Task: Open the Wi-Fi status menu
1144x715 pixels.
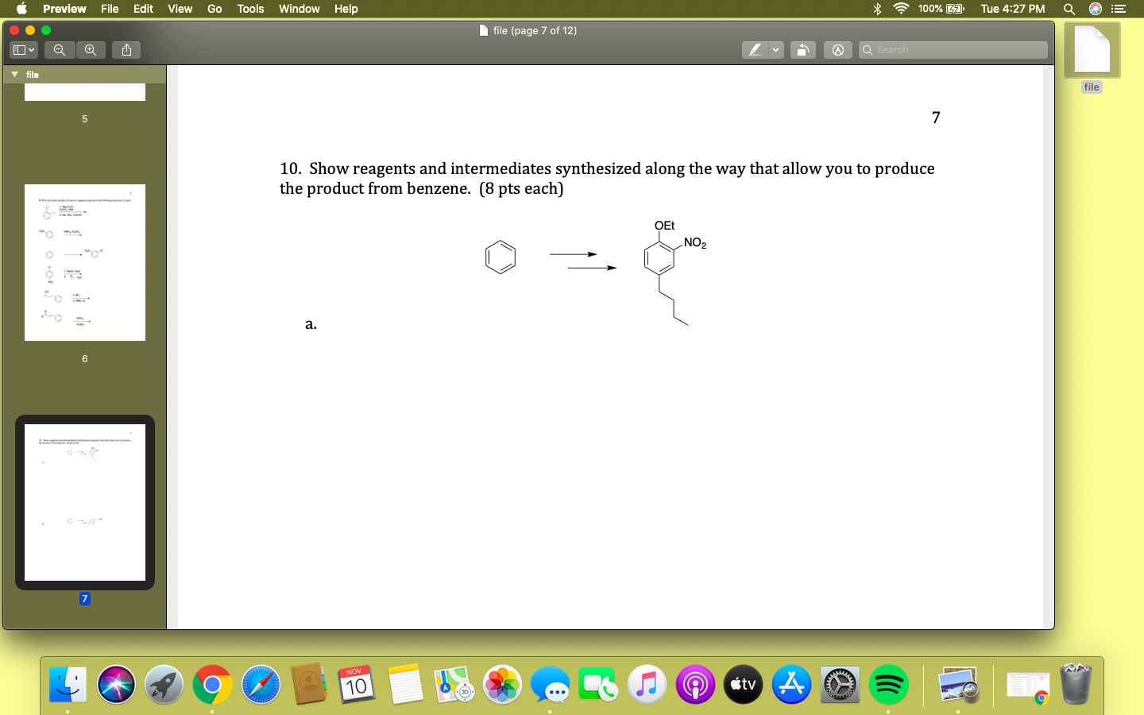Action: pos(900,9)
